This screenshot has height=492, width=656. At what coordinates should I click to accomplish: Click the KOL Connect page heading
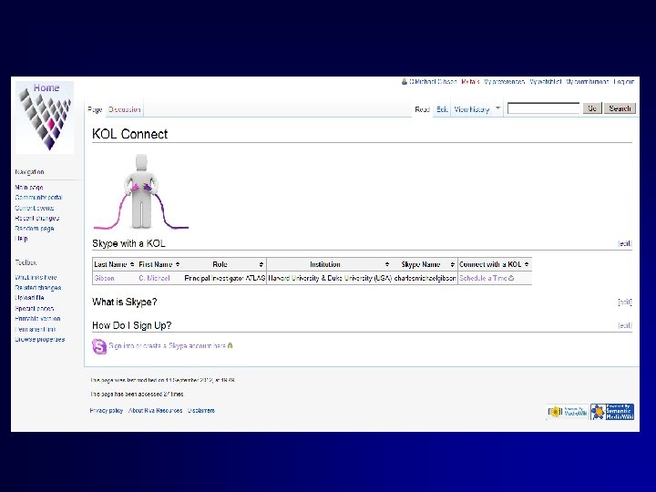[129, 134]
